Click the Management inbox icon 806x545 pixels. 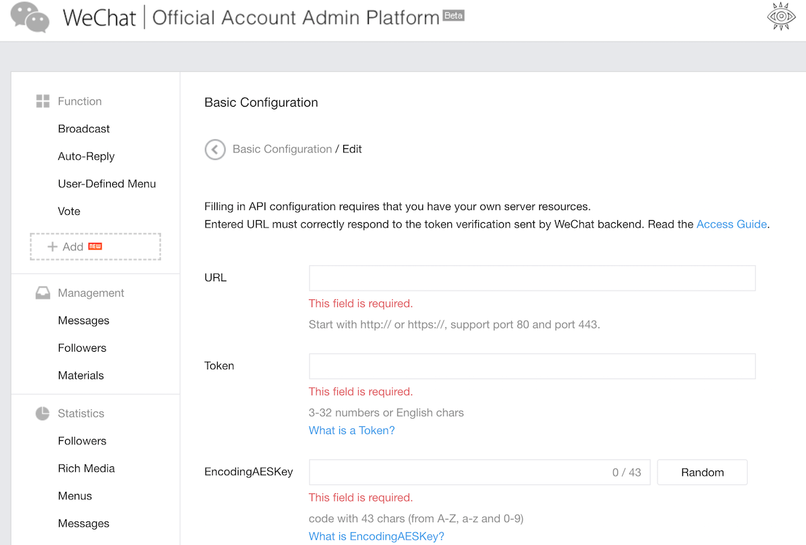[43, 293]
